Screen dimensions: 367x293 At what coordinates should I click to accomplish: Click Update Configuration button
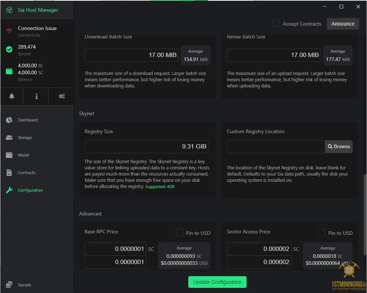[217, 282]
